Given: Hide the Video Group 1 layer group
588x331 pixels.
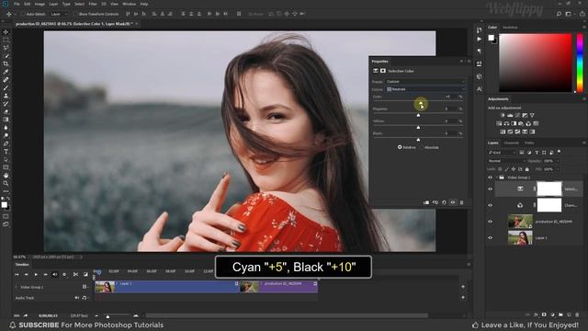Looking at the screenshot, I should [x=490, y=177].
